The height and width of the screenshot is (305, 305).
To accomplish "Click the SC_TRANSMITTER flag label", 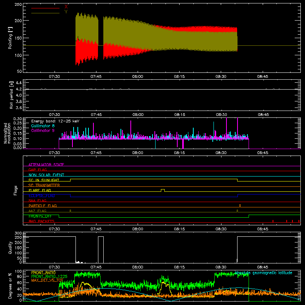I will (44, 185).
